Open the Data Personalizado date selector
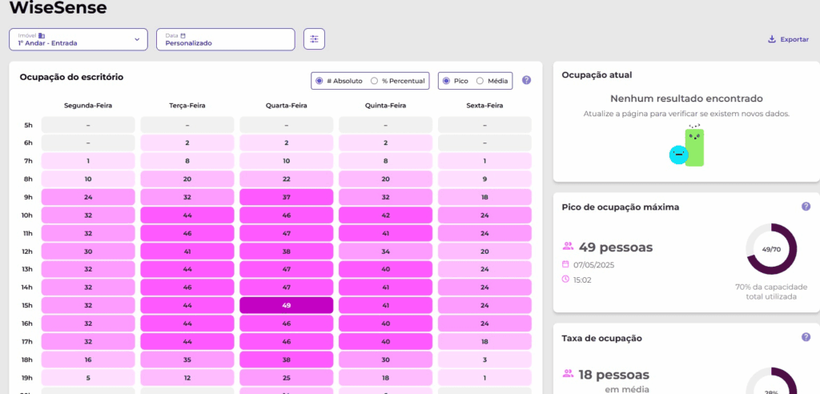820x394 pixels. click(225, 39)
